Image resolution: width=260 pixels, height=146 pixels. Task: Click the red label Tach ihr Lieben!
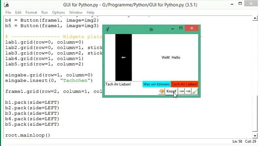(x=184, y=84)
